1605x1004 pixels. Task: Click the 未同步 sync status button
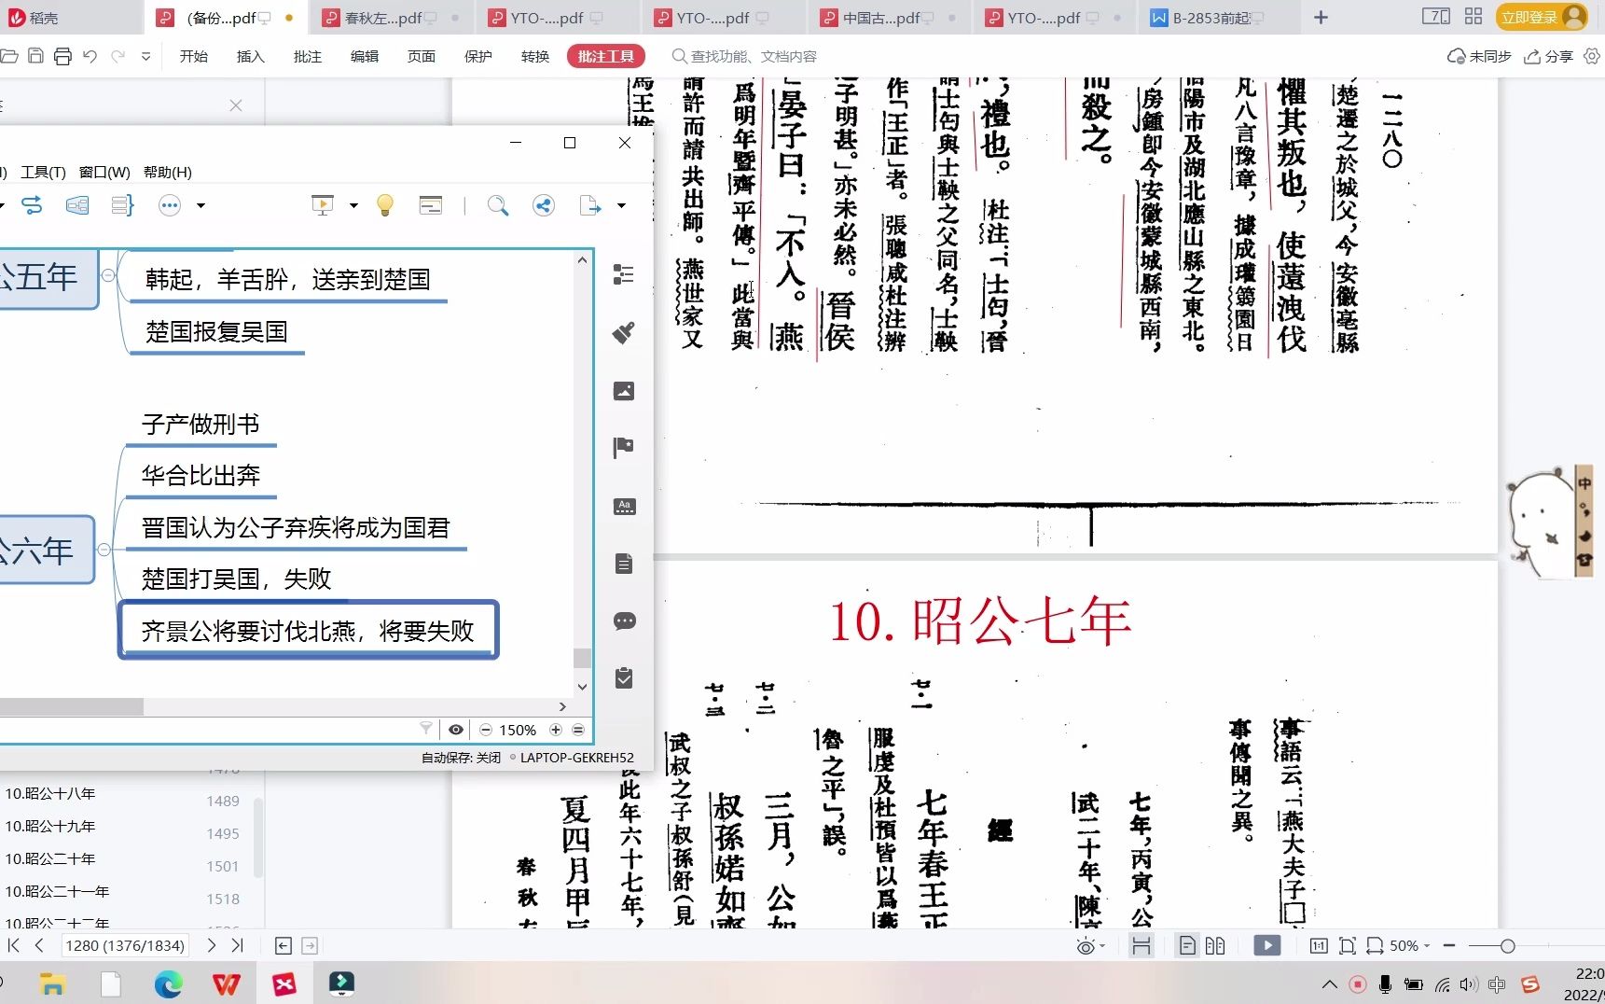[x=1479, y=56]
